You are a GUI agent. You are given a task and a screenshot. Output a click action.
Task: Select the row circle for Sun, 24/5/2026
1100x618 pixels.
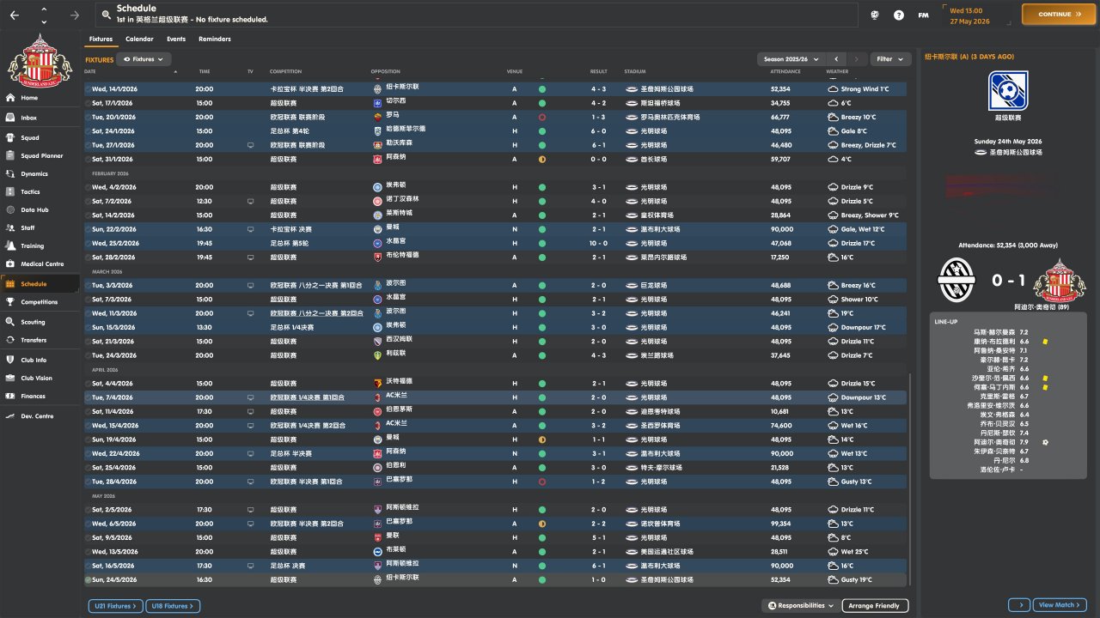click(x=88, y=579)
